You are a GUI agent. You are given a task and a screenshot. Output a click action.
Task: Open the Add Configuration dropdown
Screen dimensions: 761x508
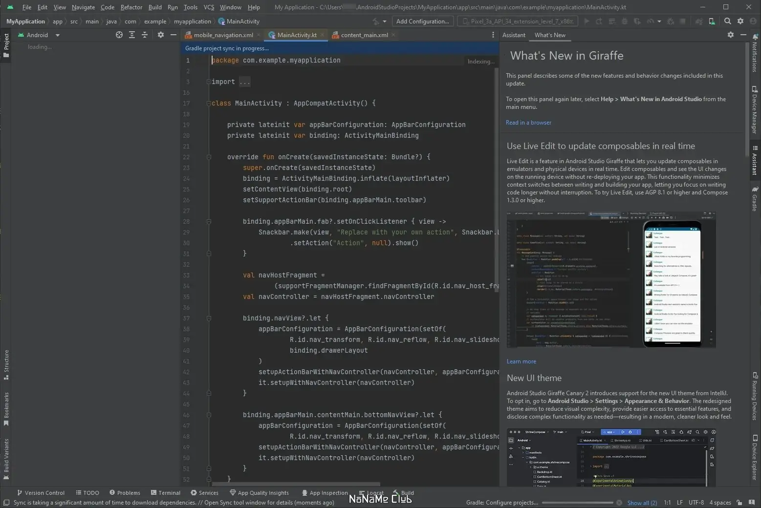[x=422, y=21]
